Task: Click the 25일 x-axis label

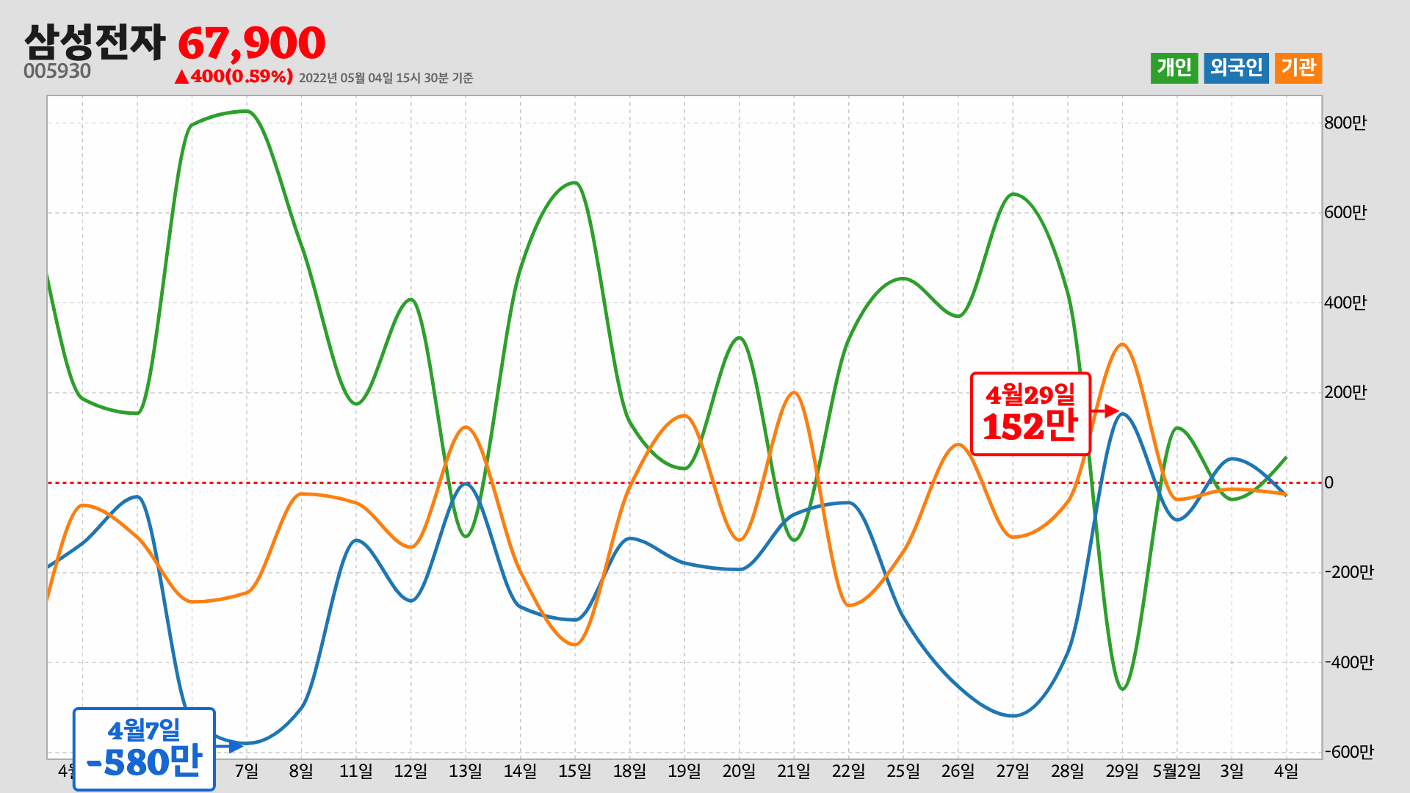Action: (x=903, y=771)
